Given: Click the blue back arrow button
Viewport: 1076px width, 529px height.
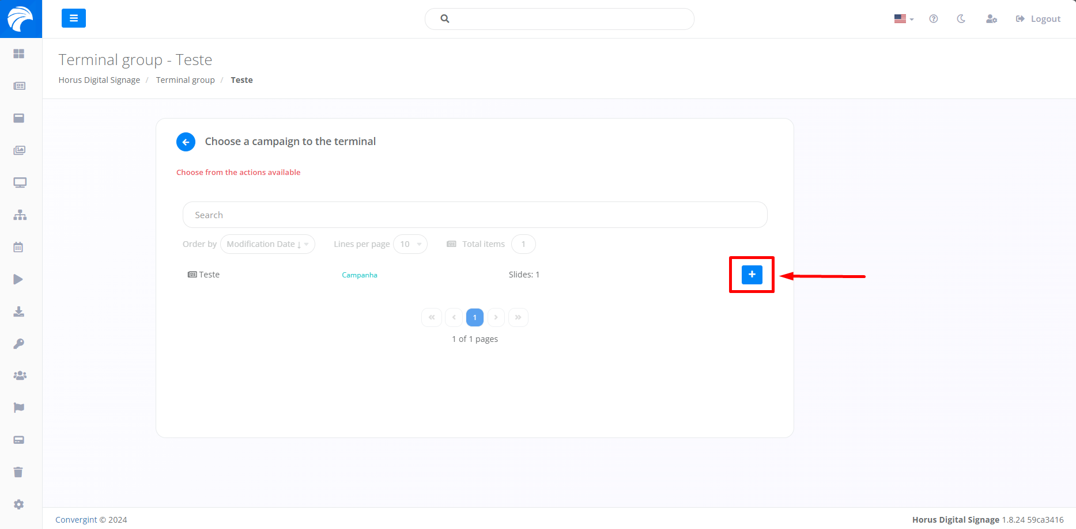Looking at the screenshot, I should [186, 142].
